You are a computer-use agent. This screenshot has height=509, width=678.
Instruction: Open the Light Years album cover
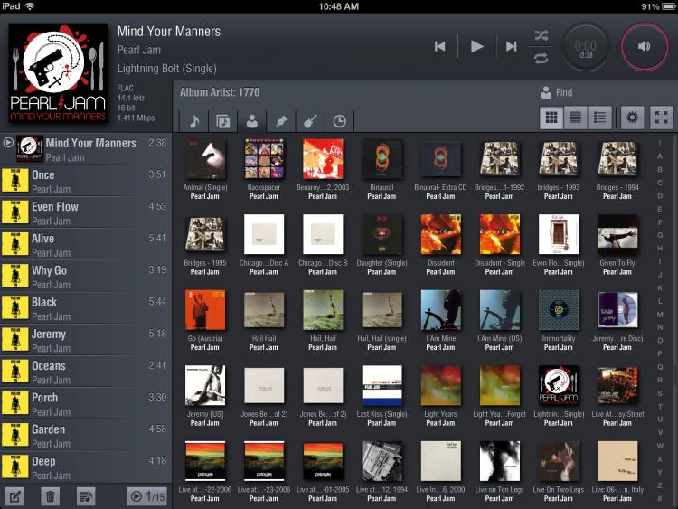(440, 385)
